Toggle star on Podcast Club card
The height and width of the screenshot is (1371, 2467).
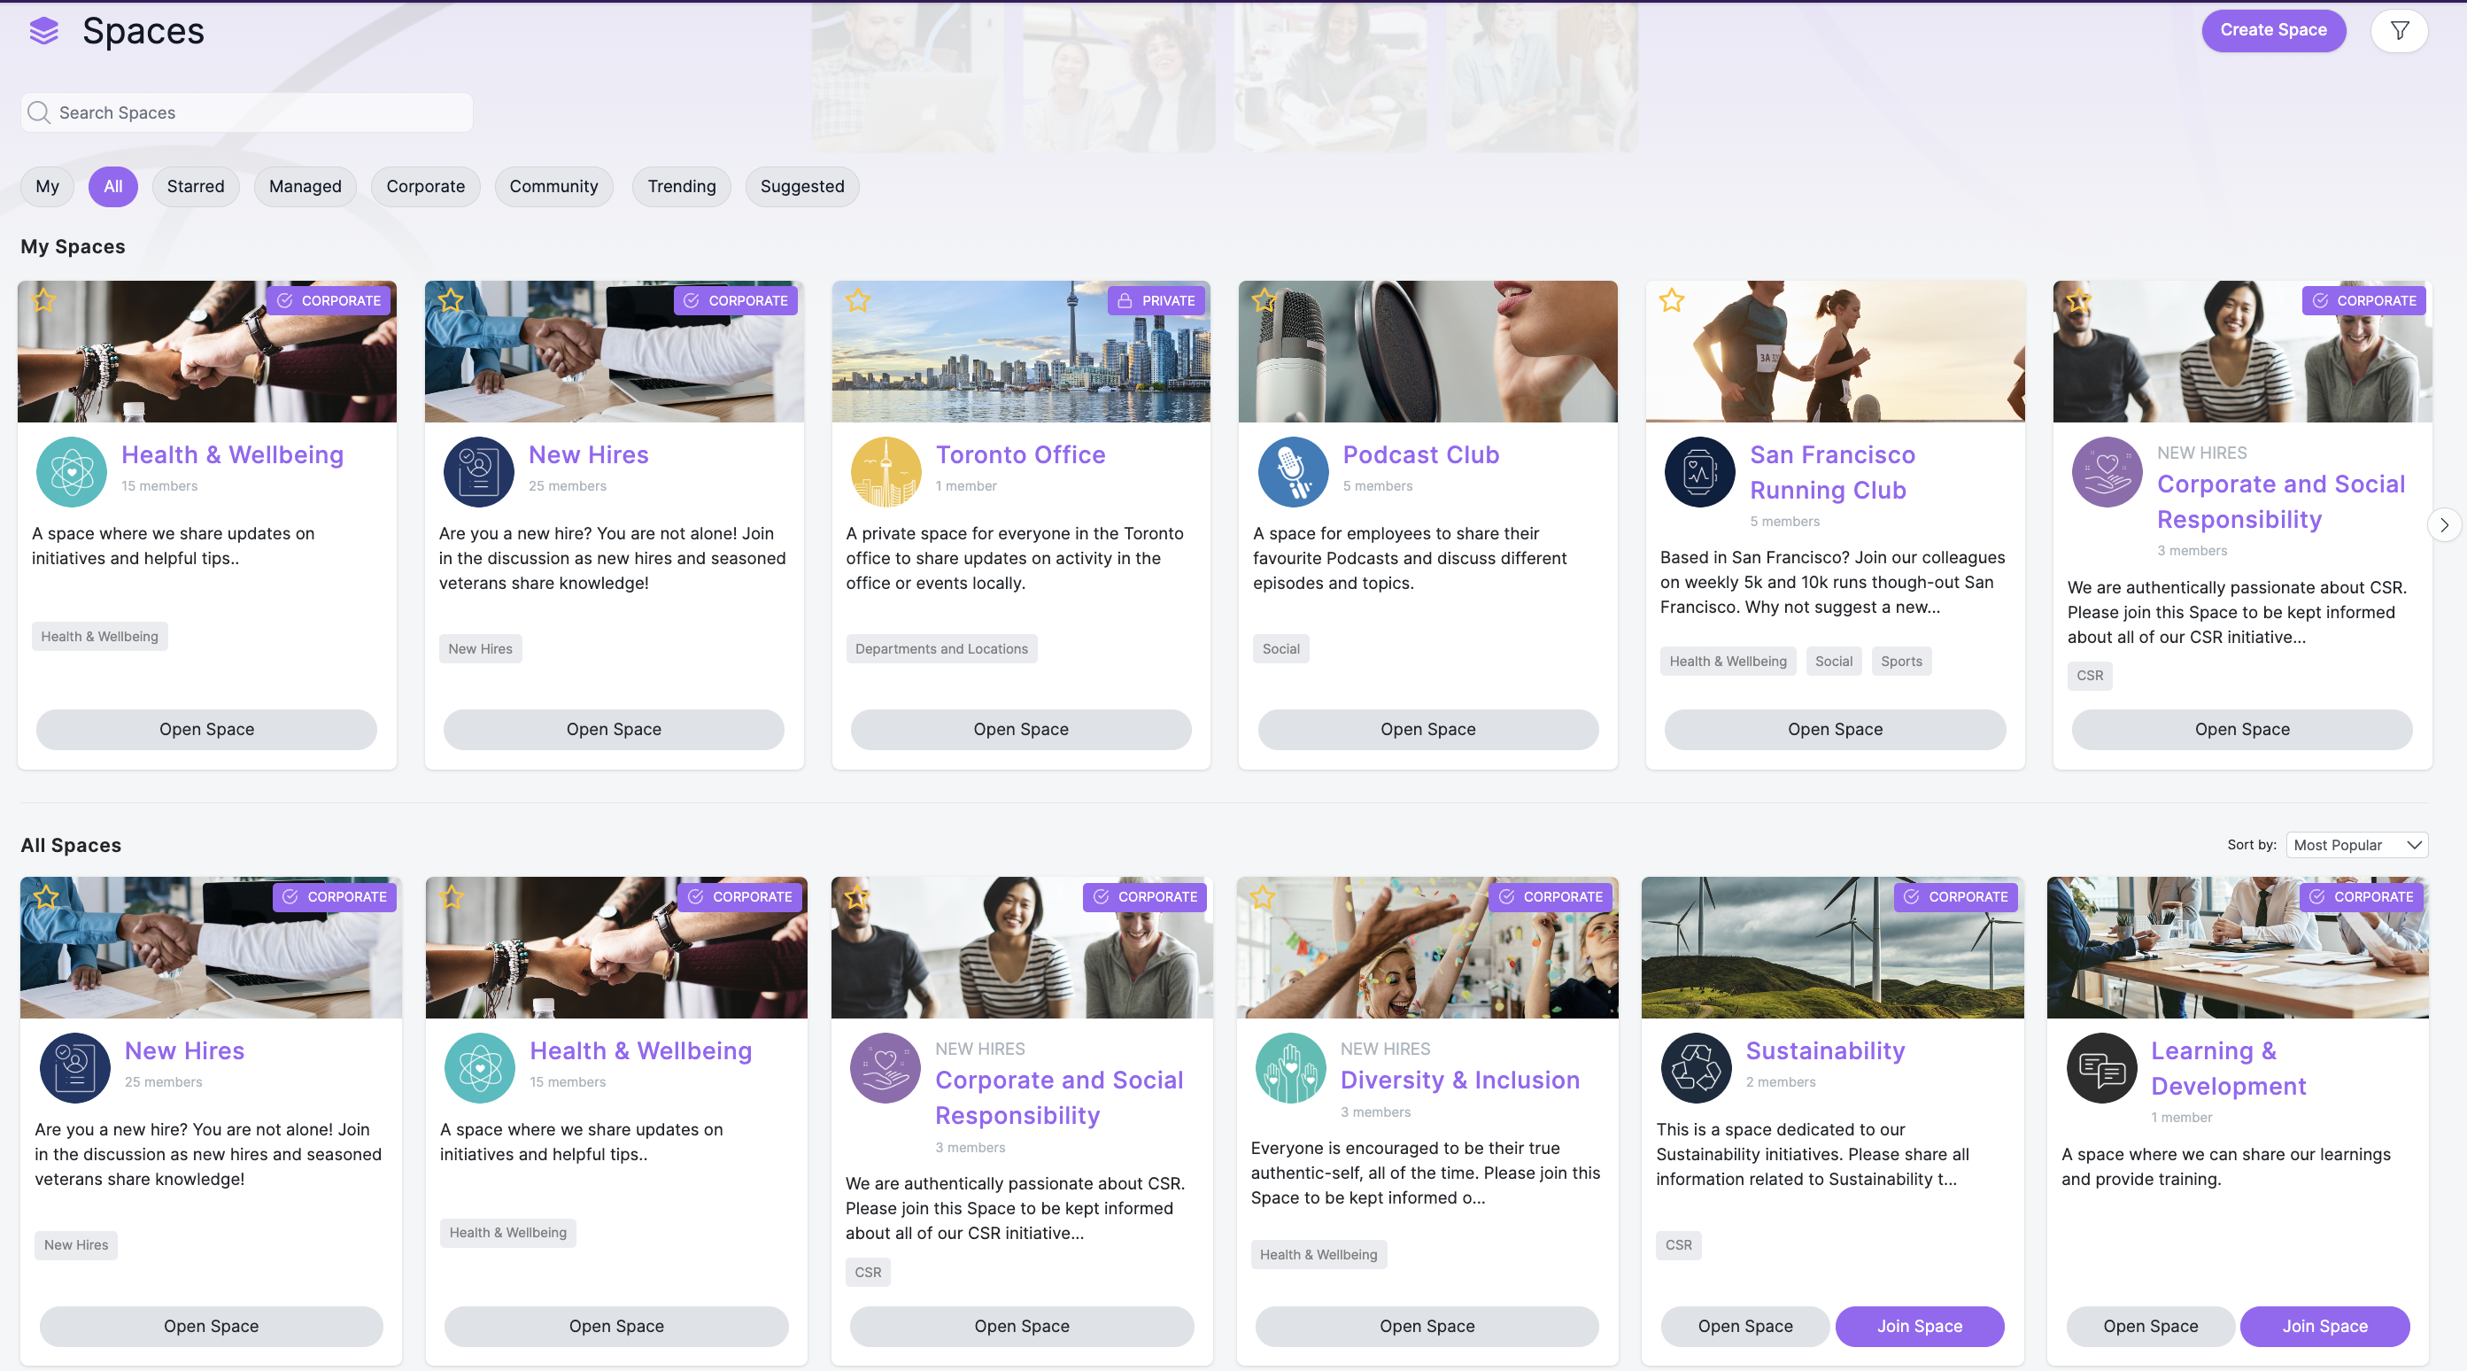[x=1264, y=301]
